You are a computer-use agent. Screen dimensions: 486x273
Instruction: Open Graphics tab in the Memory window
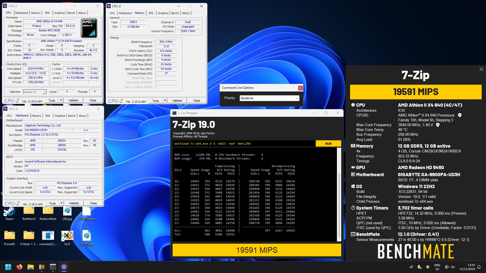click(x=163, y=13)
